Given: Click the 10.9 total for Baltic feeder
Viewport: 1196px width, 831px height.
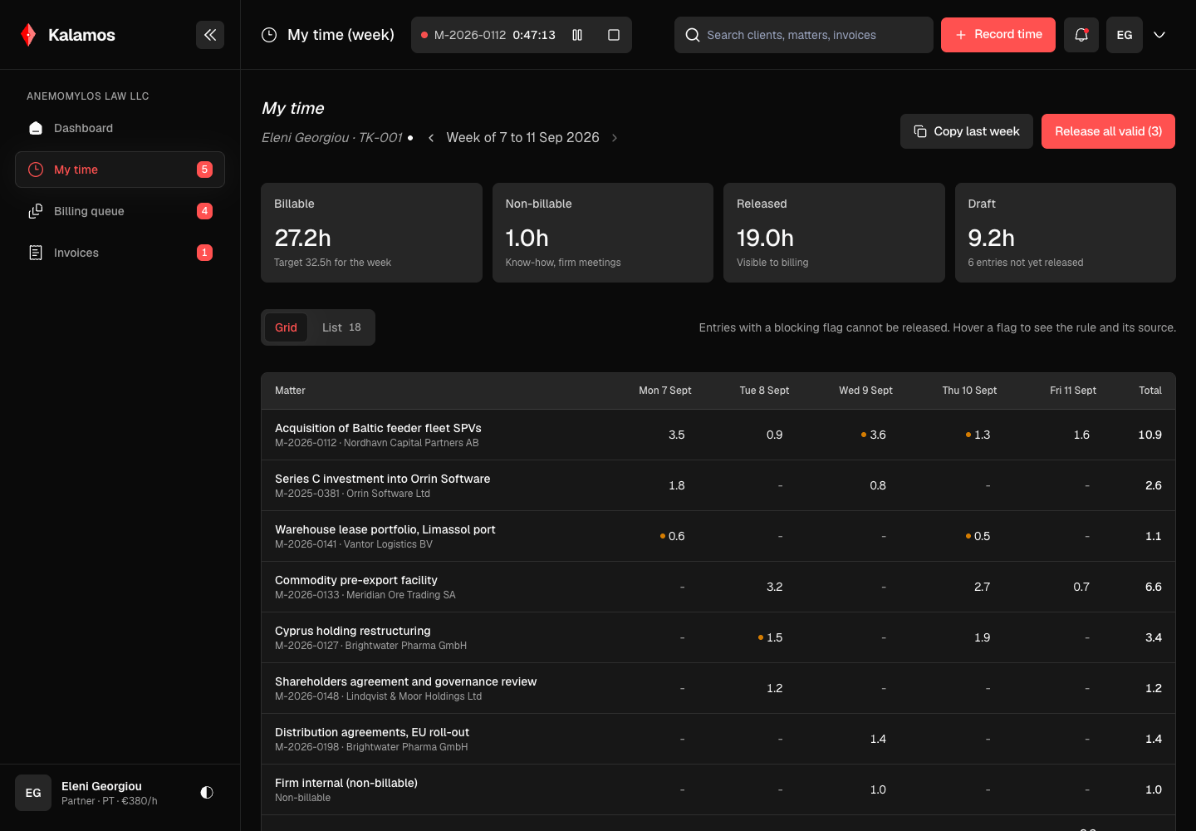Looking at the screenshot, I should tap(1150, 435).
